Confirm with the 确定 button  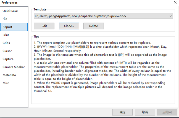coord(122,112)
